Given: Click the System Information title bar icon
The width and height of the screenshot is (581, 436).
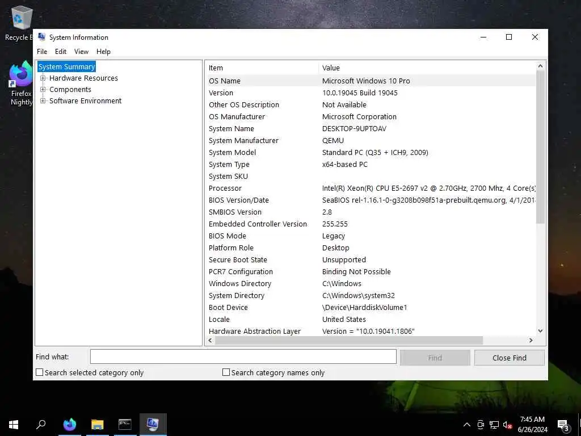Looking at the screenshot, I should click(x=42, y=37).
